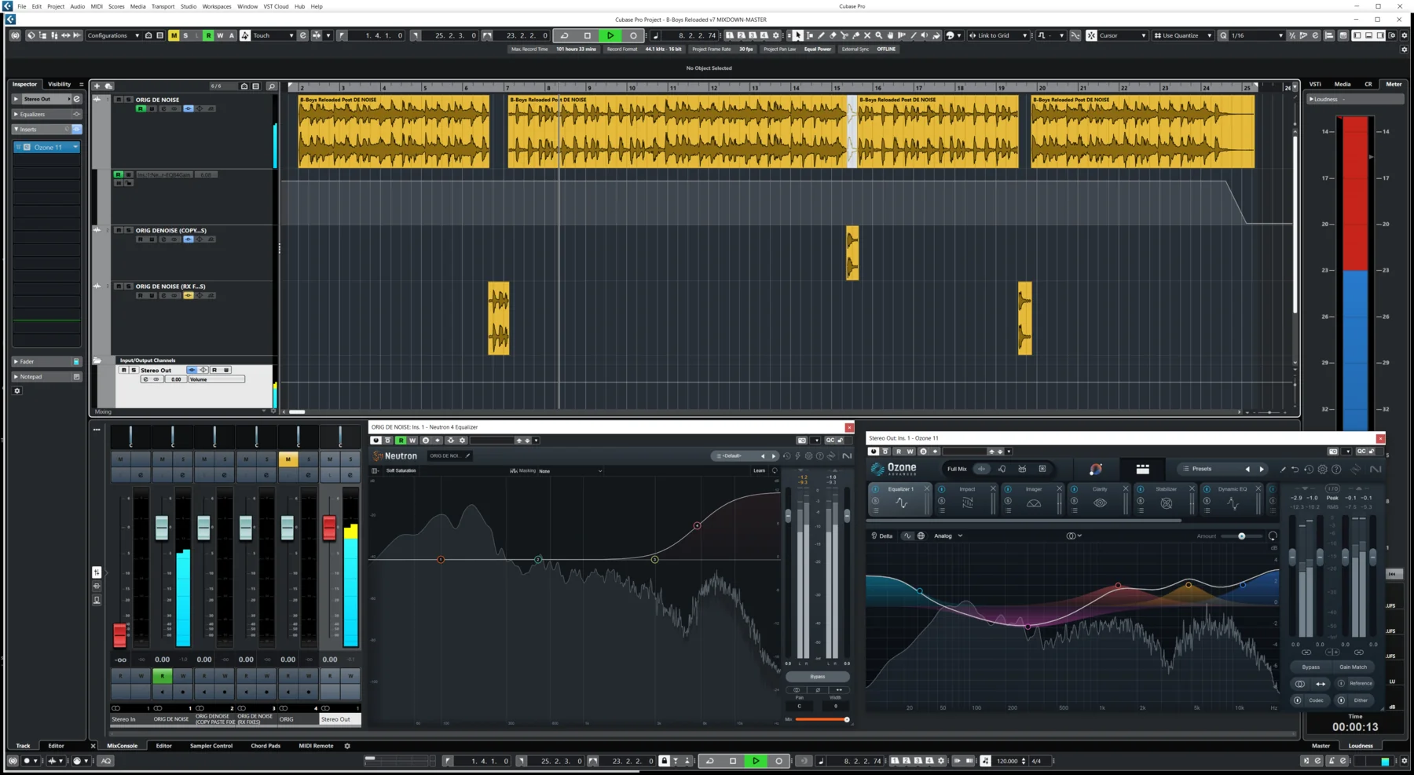
Task: Toggle the active Mute button in MixConsole
Action: point(288,459)
